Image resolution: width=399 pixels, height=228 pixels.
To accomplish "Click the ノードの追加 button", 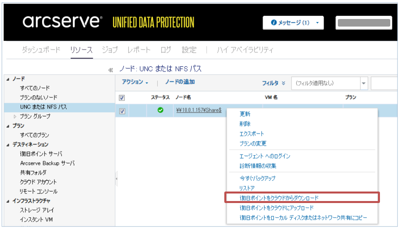I will [180, 82].
